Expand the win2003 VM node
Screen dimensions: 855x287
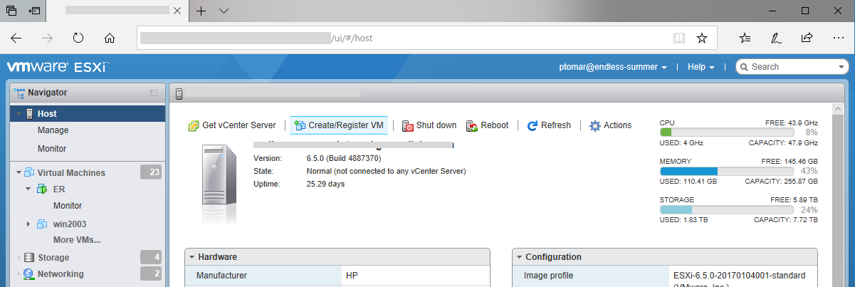pyautogui.click(x=28, y=224)
